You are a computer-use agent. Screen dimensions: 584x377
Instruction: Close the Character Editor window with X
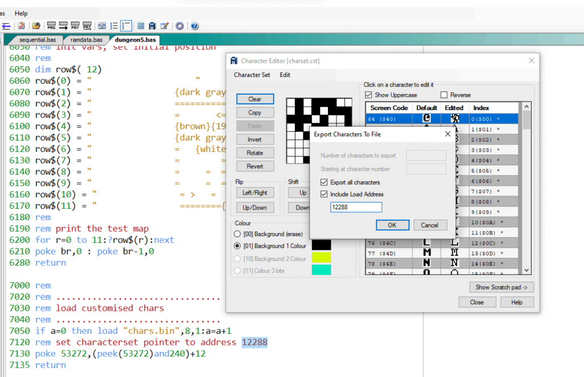(532, 60)
